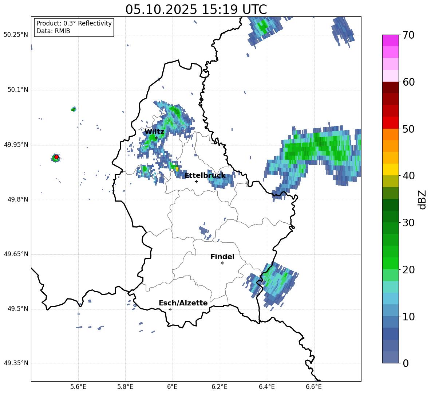Click the 6.2°E longitude label
Viewport: 431px width, 394px height.
(220, 387)
